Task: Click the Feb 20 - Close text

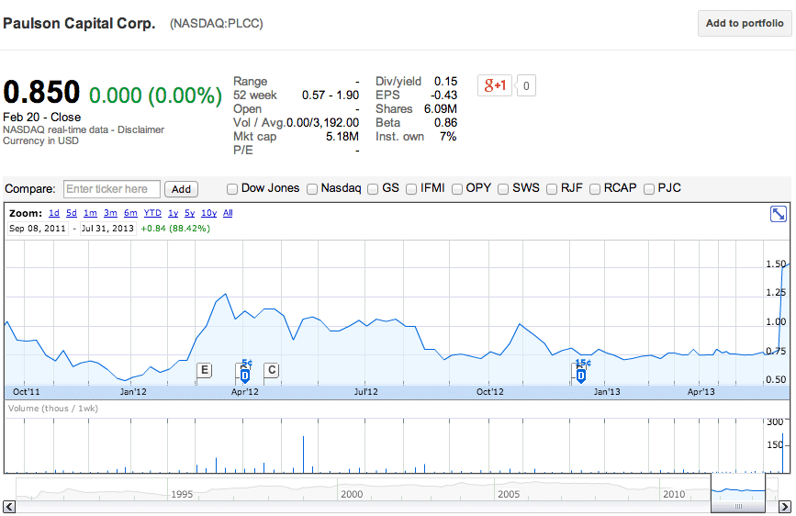Action: 41,117
